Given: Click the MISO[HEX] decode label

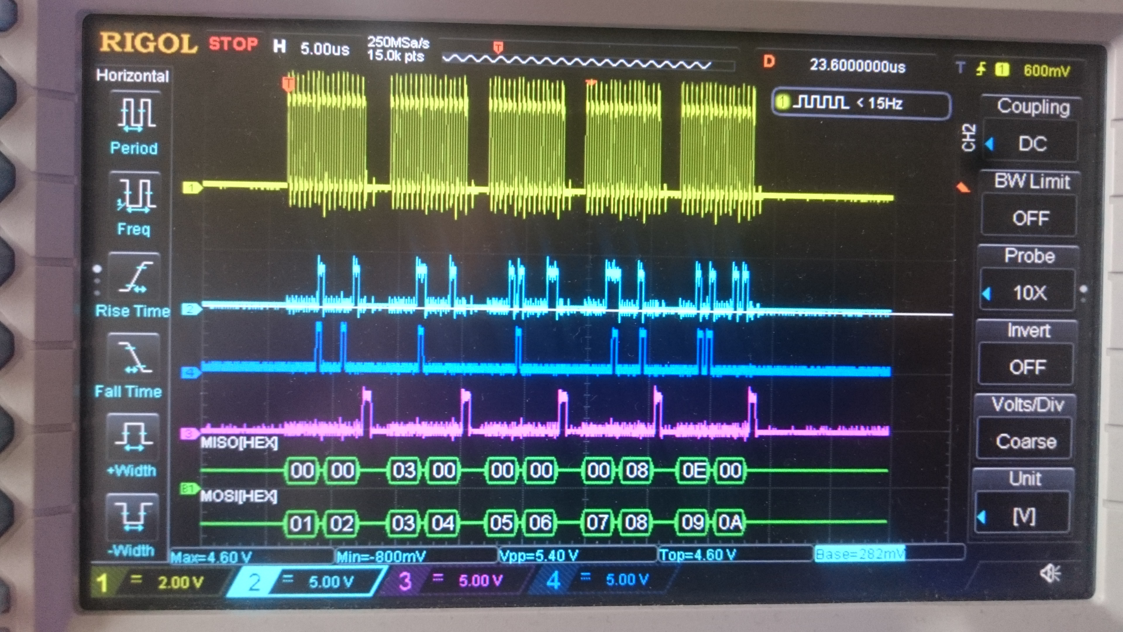Looking at the screenshot, I should tap(239, 443).
